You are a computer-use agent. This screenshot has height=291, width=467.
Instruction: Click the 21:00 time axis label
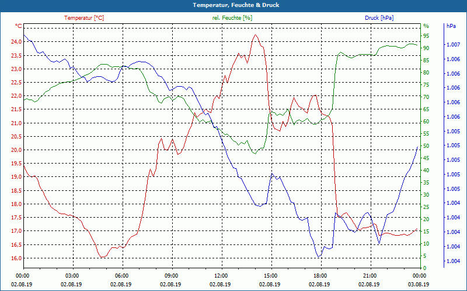[370, 276]
